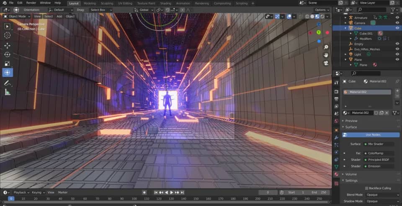Select the Select Box tool in toolbar
The image size is (402, 206).
coord(8,26)
